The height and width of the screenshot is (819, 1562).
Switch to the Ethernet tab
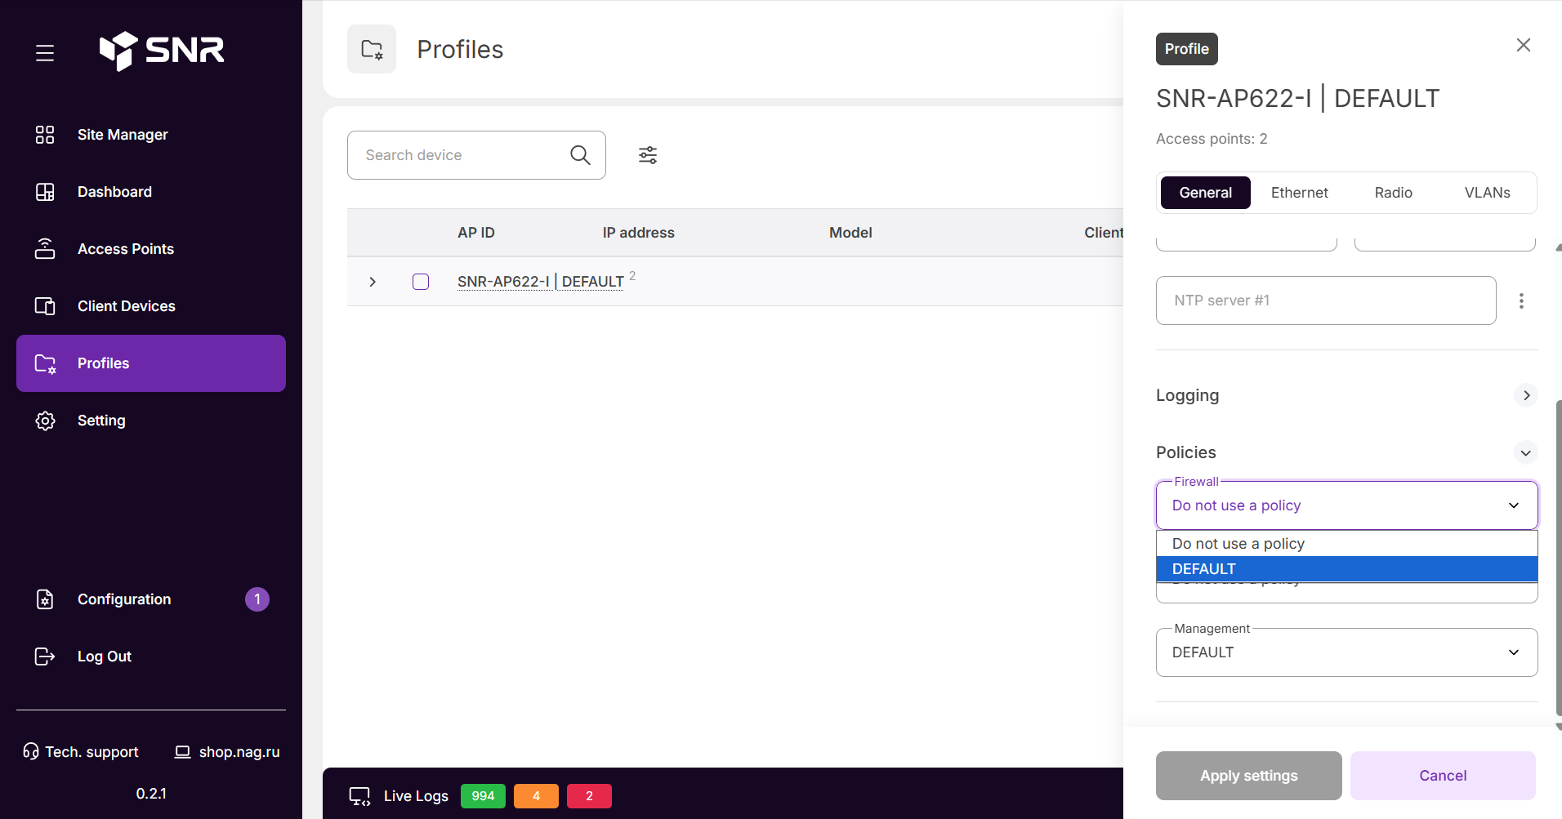(x=1300, y=193)
